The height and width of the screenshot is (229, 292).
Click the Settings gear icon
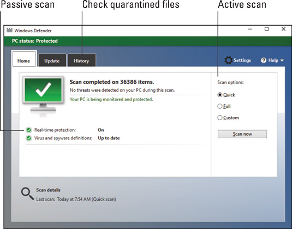(x=229, y=60)
